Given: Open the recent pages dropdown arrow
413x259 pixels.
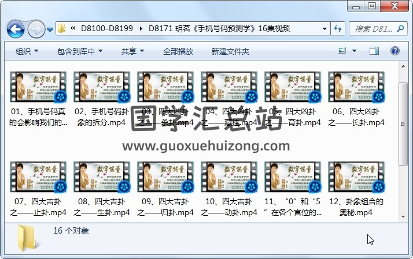Looking at the screenshot, I should (50, 28).
